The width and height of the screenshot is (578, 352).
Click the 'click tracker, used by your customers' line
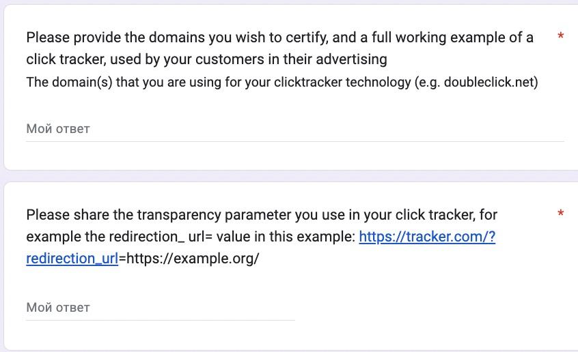[x=206, y=59]
